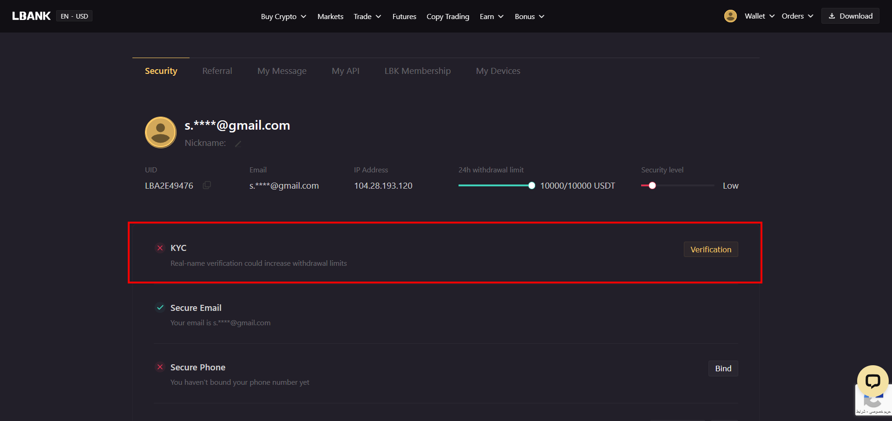The image size is (892, 421).
Task: Click the Real-name verification description text
Action: point(259,263)
